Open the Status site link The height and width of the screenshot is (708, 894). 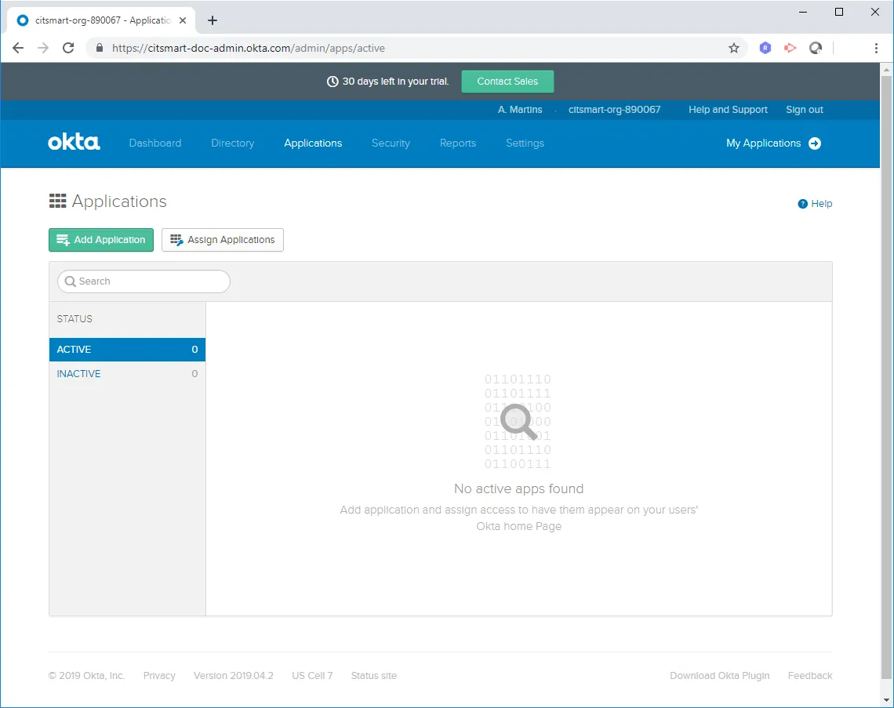(374, 676)
